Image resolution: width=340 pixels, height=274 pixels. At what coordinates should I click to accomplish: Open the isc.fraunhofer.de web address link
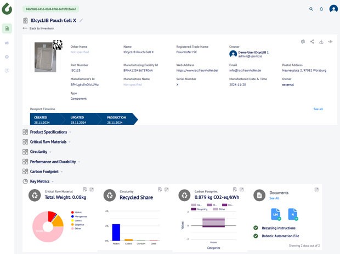click(x=197, y=70)
